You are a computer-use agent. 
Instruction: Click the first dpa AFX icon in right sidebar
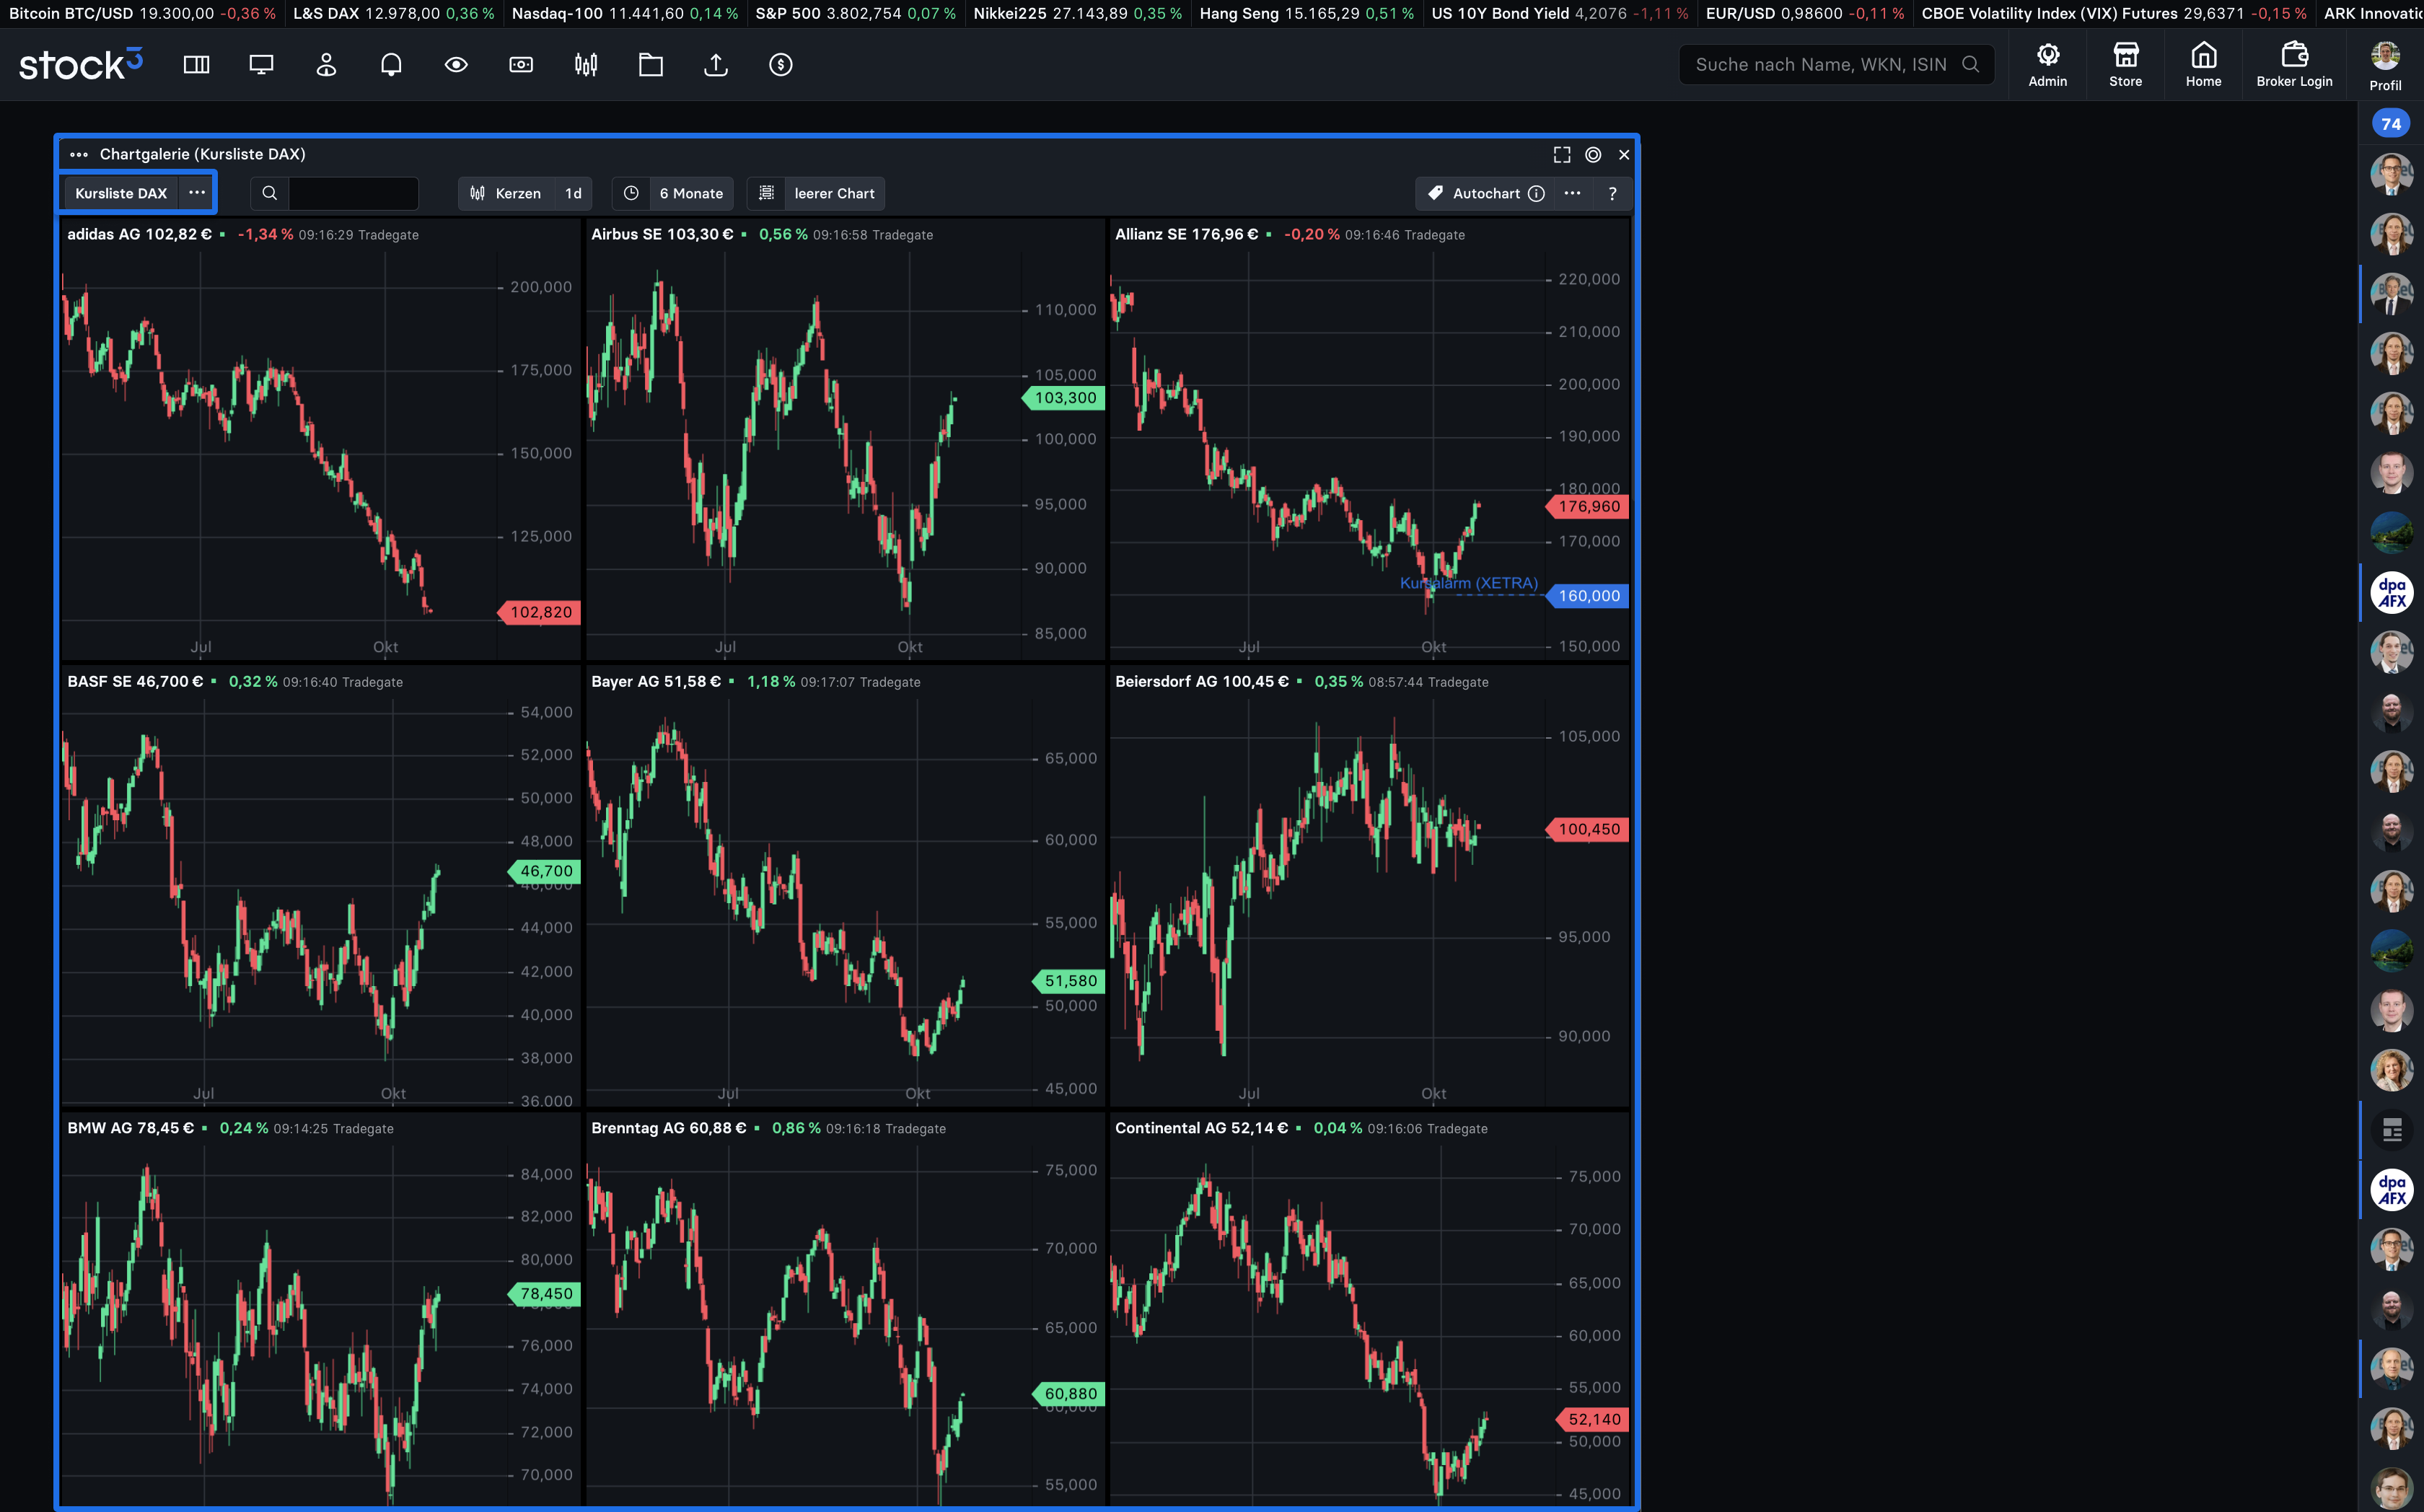point(2391,592)
